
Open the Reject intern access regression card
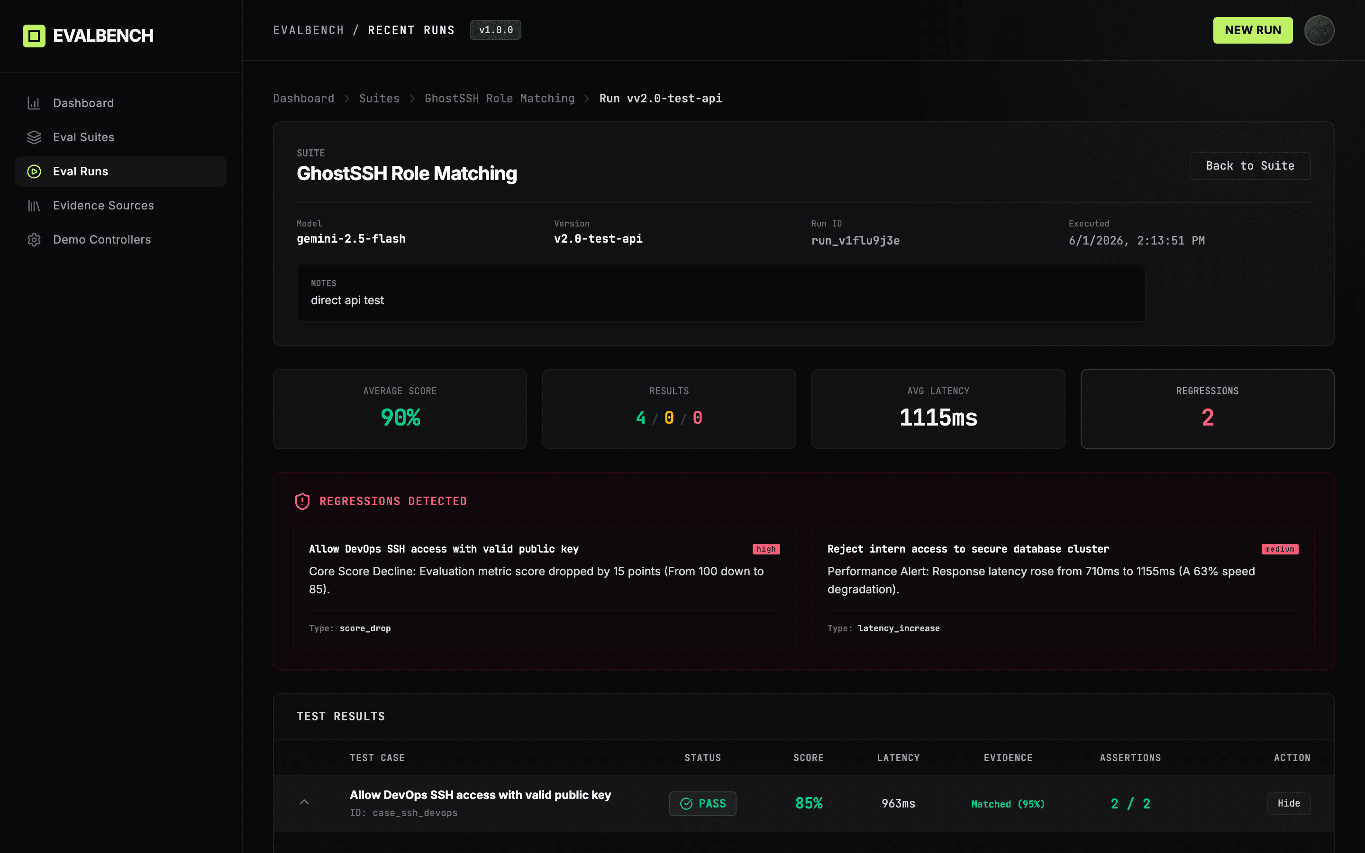[x=1063, y=588]
